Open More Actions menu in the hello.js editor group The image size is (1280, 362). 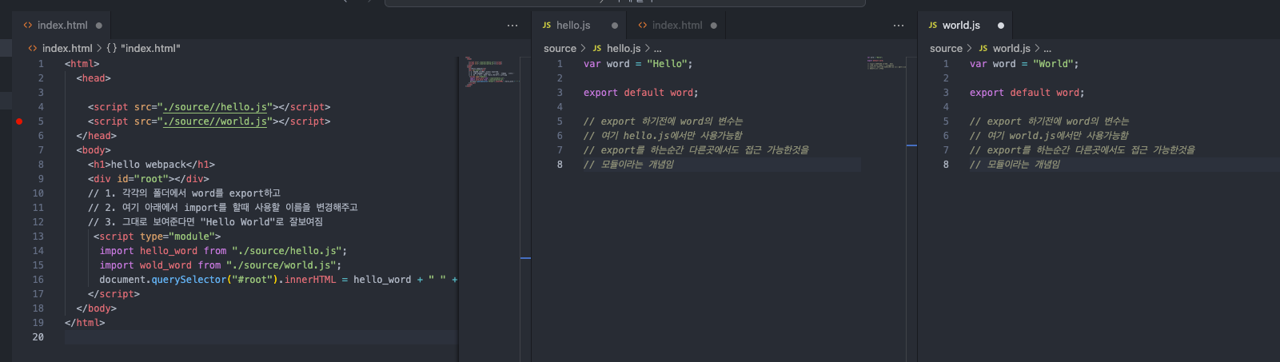pos(899,26)
